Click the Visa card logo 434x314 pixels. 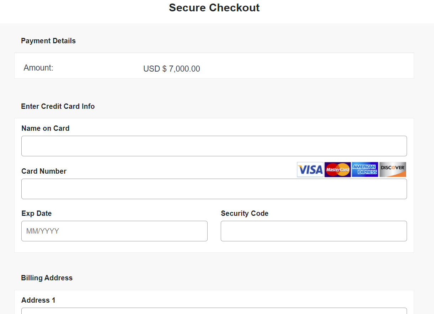pyautogui.click(x=310, y=170)
